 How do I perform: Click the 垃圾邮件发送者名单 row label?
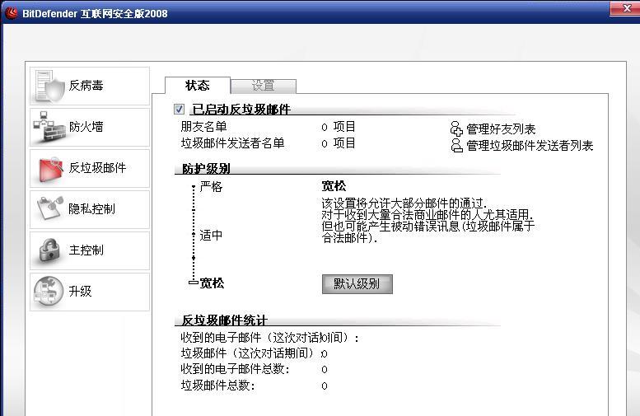pos(232,143)
